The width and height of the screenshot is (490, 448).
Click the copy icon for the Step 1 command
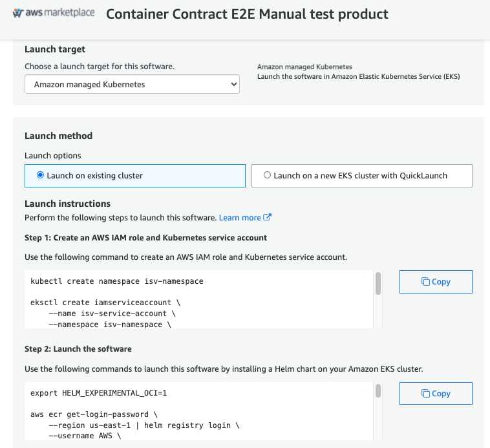pyautogui.click(x=425, y=282)
